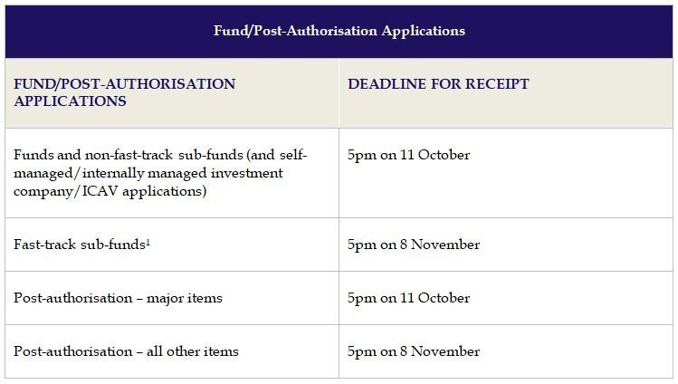This screenshot has width=678, height=384.
Task: Click the Fast-track sub-funds deadline cell
Action: pos(414,245)
